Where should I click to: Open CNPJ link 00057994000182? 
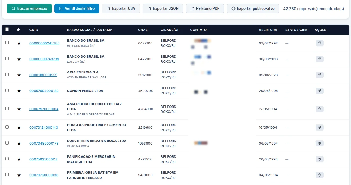point(44,91)
